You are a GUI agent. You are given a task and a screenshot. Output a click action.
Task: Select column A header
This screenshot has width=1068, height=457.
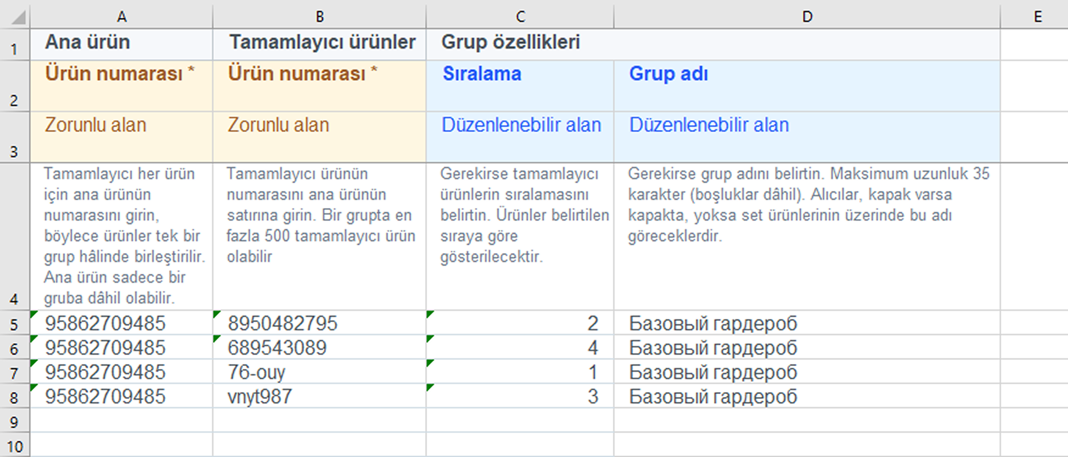point(121,17)
